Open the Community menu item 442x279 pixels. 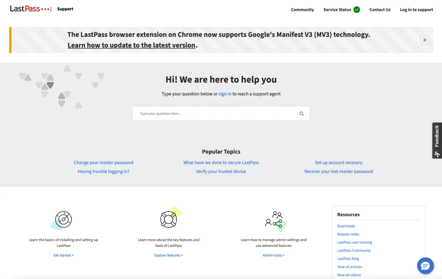click(x=302, y=10)
